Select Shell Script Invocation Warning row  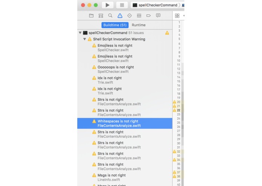(125, 39)
